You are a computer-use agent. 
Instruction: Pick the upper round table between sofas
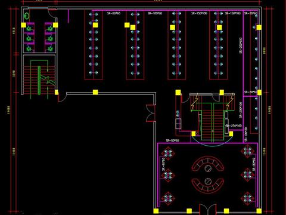pos(208,168)
